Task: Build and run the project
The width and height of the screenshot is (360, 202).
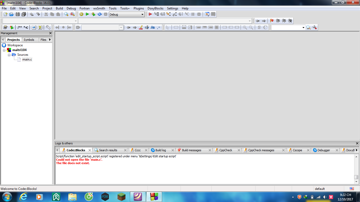Action: (x=93, y=14)
